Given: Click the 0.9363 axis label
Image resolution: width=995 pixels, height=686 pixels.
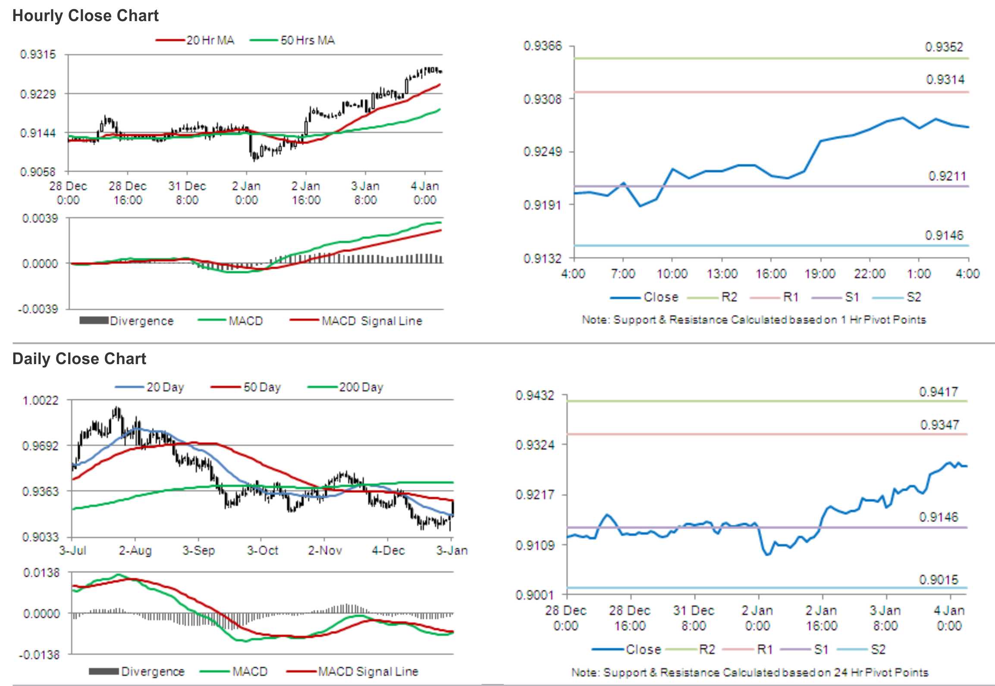Looking at the screenshot, I should click(40, 491).
